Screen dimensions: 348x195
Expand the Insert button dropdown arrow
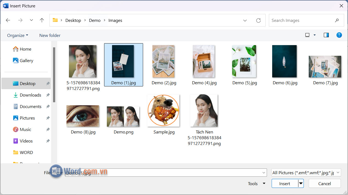point(301,184)
